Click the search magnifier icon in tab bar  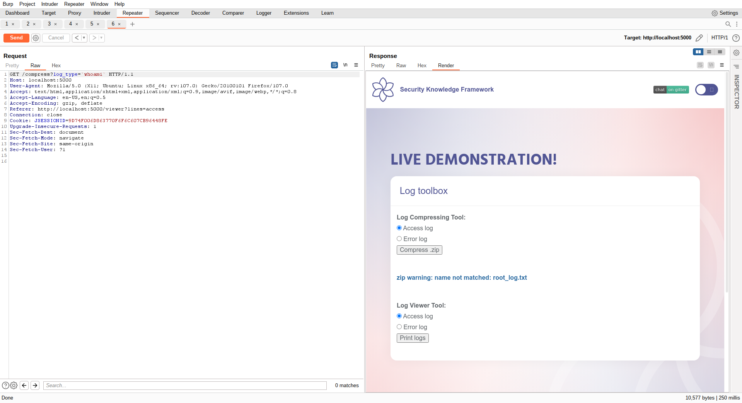pos(728,24)
